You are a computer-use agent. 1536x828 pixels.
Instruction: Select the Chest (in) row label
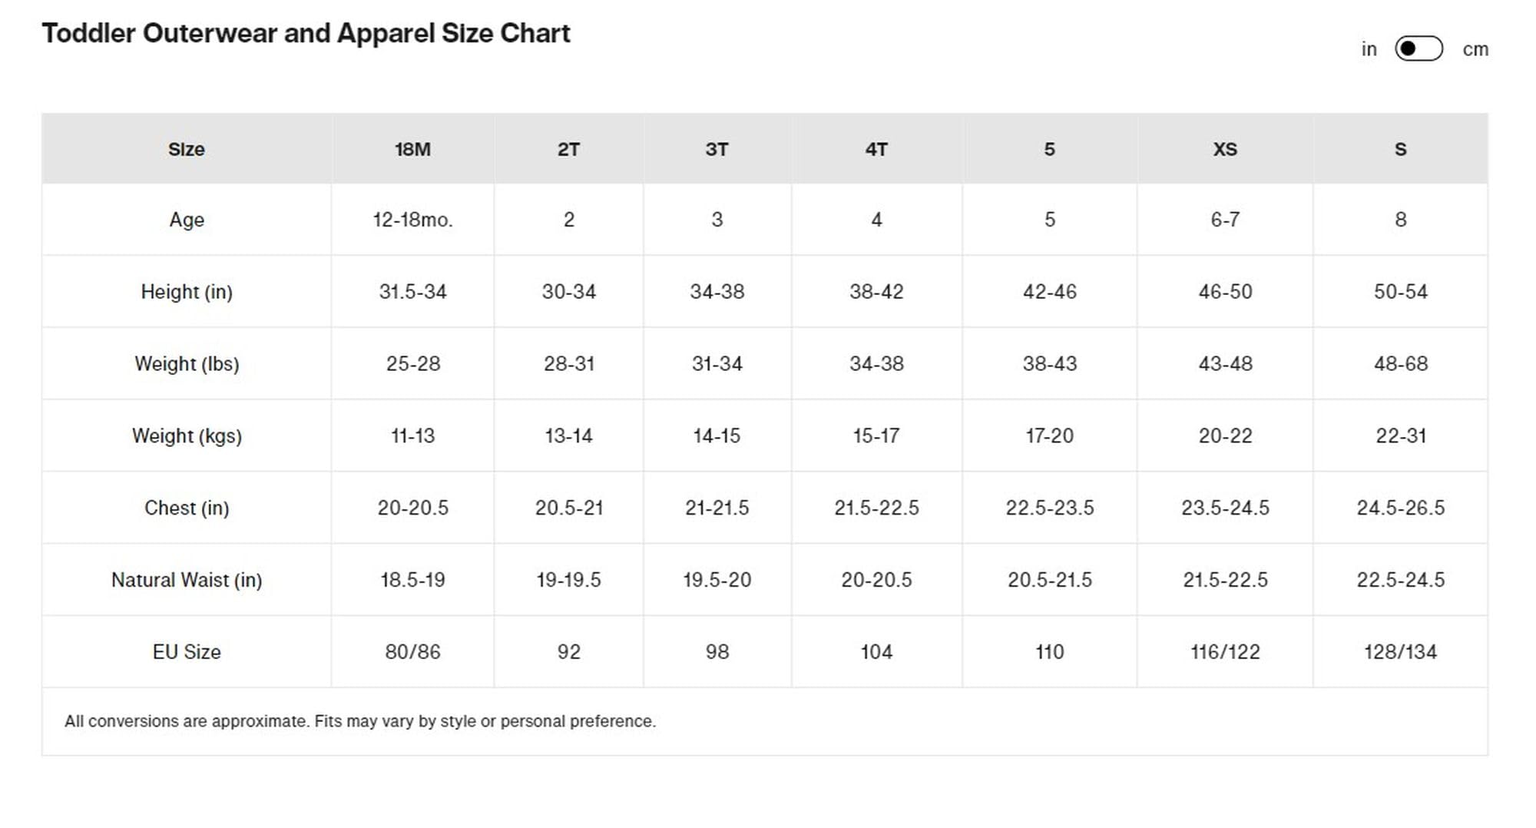coord(187,508)
